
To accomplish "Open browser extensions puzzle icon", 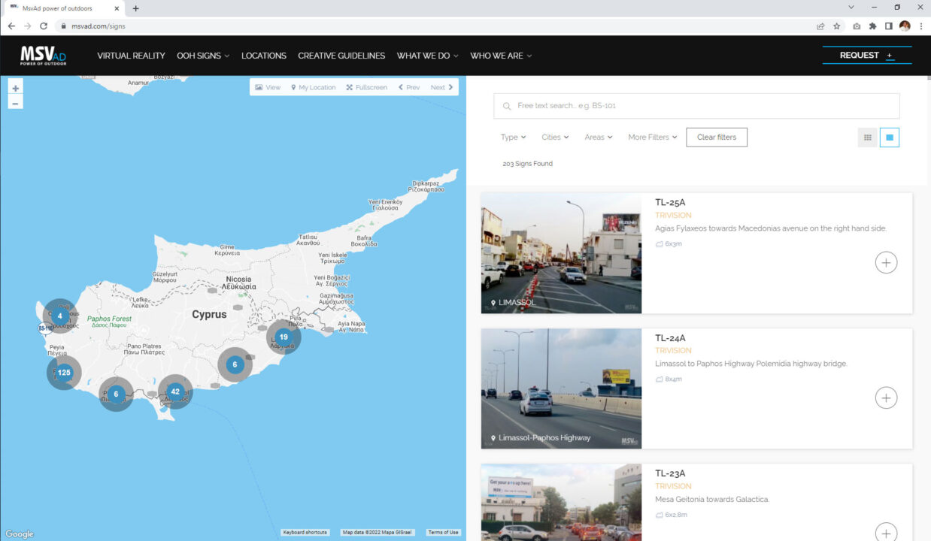I will 872,26.
